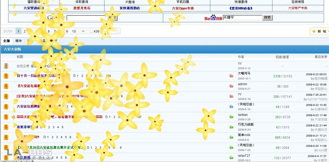Open author admin's profile link
329x162 pixels.
coord(242,84)
